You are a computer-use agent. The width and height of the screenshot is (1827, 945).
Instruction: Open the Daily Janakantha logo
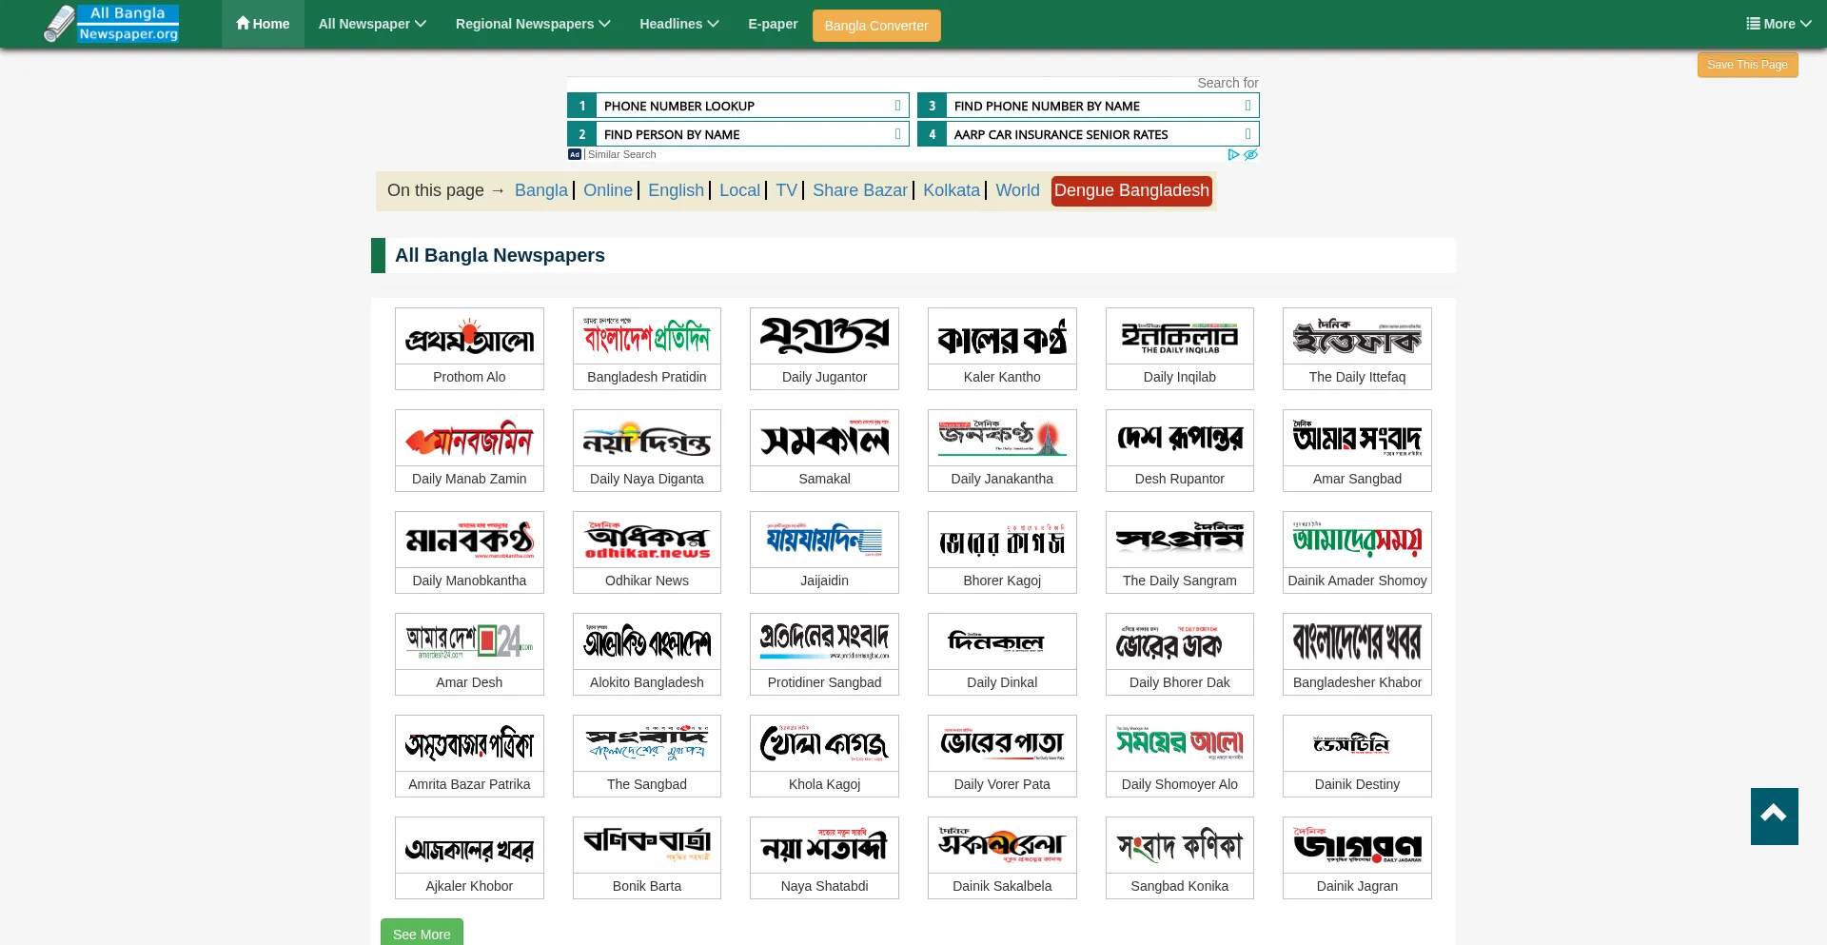(x=1002, y=438)
